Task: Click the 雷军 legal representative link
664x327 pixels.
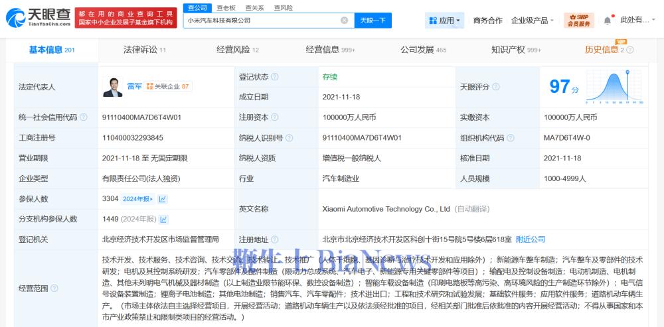Action: point(135,86)
